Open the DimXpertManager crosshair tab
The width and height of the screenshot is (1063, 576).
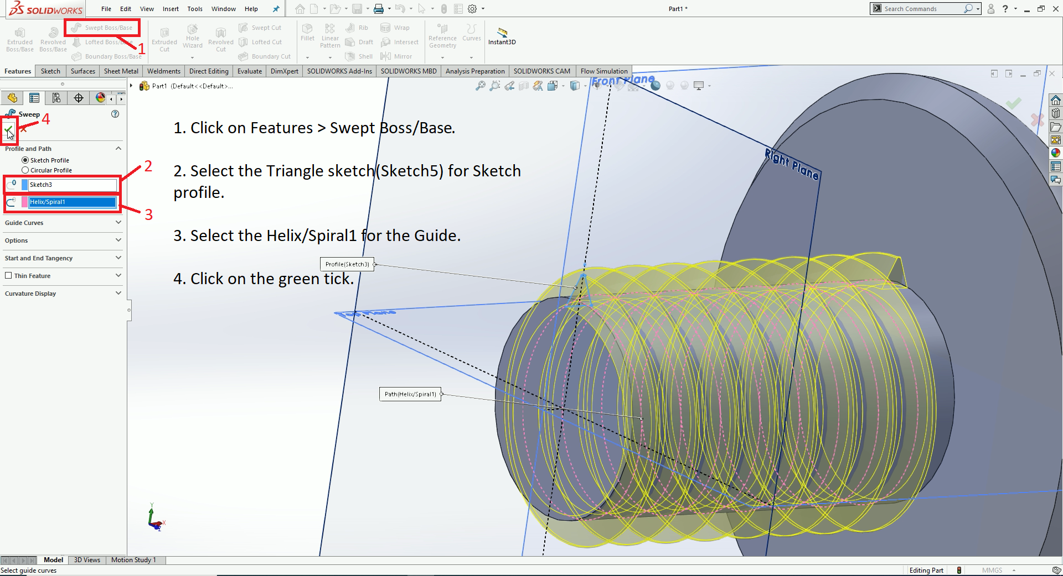(x=79, y=98)
